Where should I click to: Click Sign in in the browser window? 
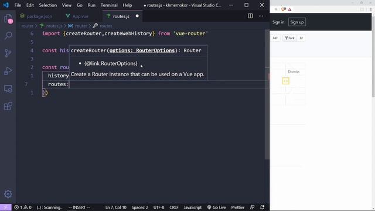(278, 22)
